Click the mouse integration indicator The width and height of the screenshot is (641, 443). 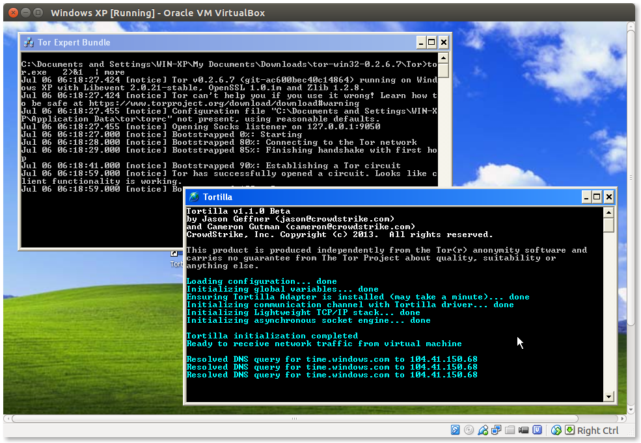[x=556, y=430]
